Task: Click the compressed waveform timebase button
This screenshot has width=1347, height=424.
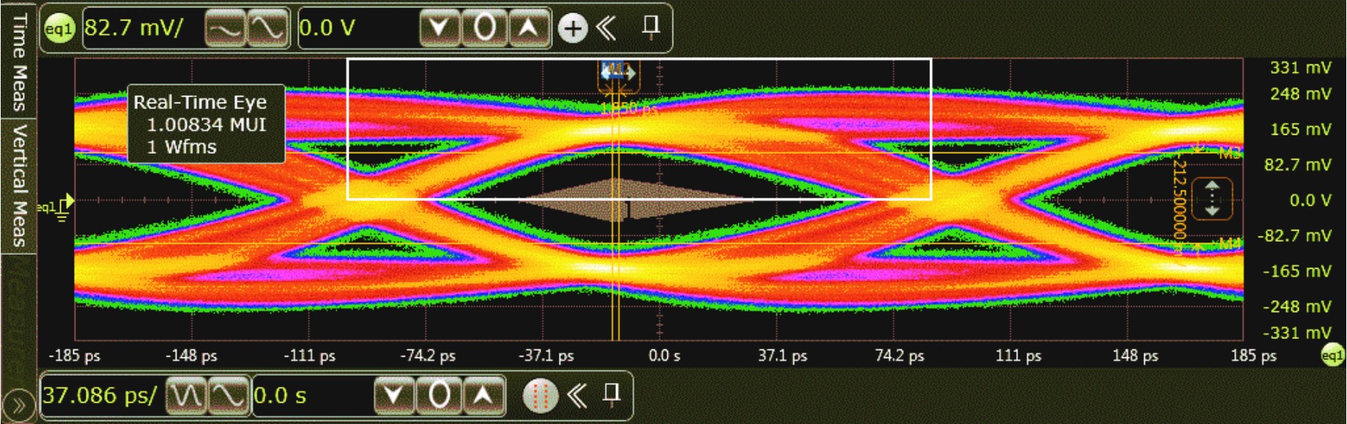Action: pos(186,395)
